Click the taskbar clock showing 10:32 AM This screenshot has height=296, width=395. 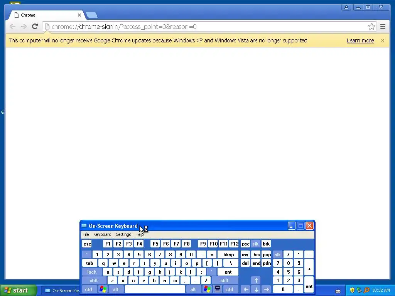[381, 290]
